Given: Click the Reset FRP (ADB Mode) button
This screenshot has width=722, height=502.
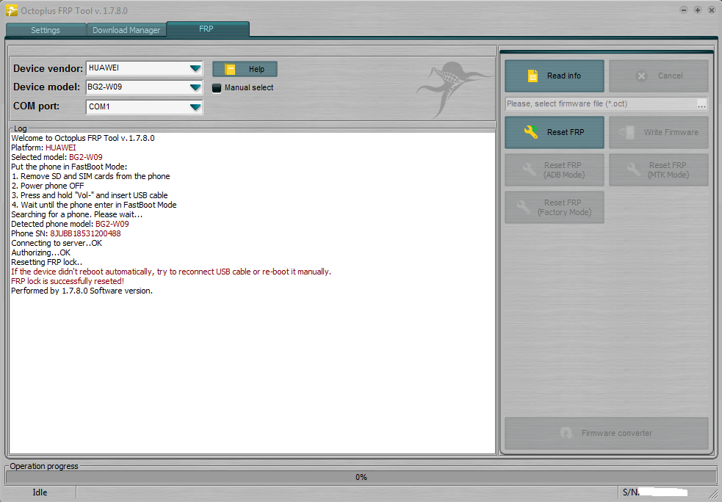Looking at the screenshot, I should (555, 170).
